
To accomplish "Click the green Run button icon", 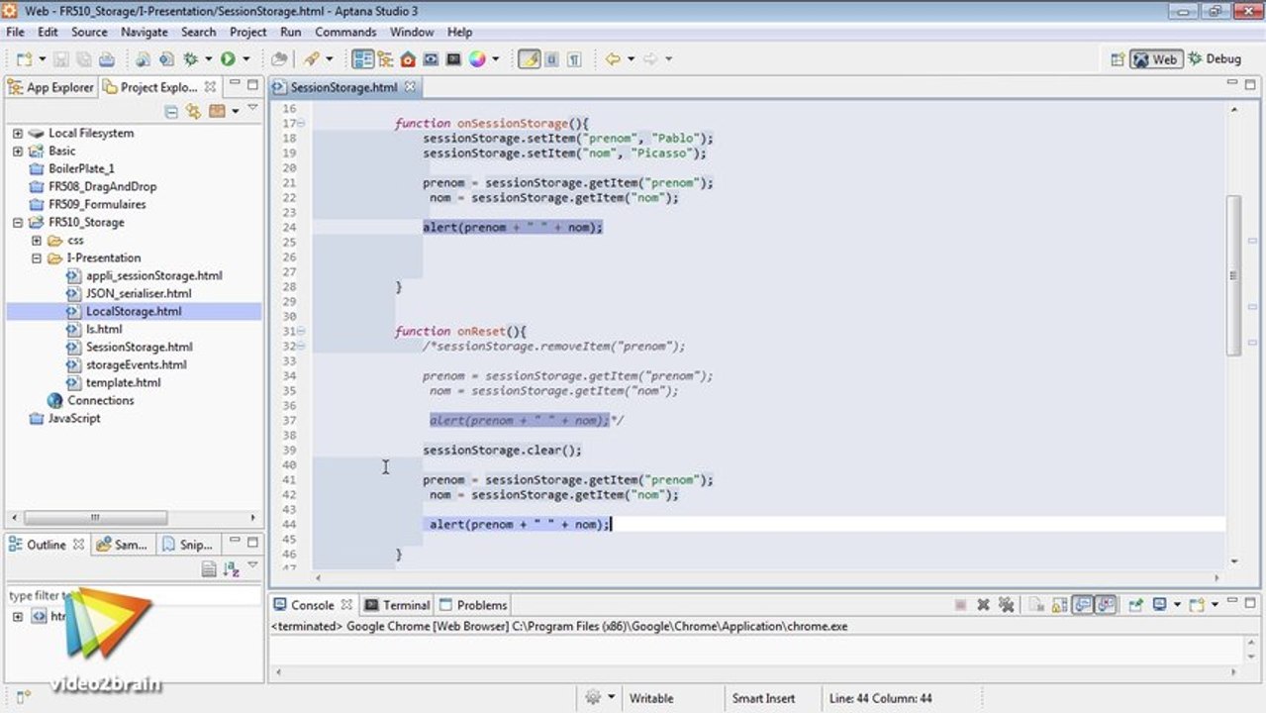I will point(228,59).
